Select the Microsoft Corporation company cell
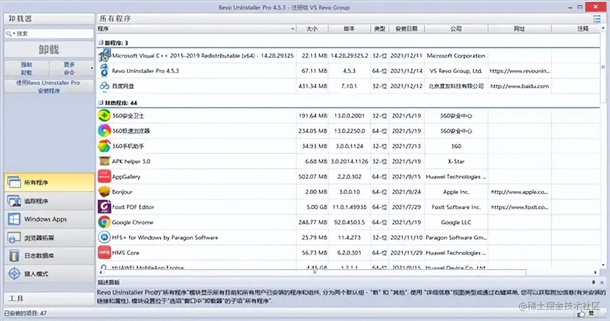 tap(456, 56)
